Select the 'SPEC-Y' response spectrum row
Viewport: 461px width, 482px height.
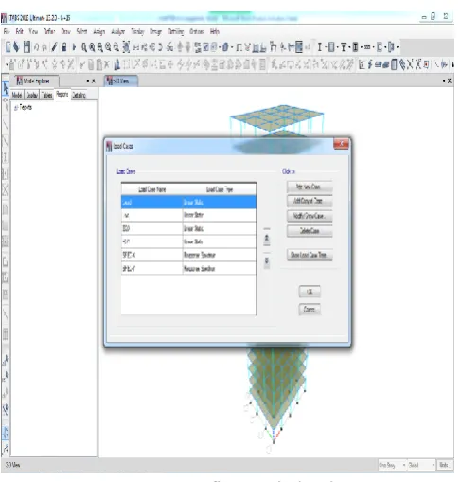(188, 268)
